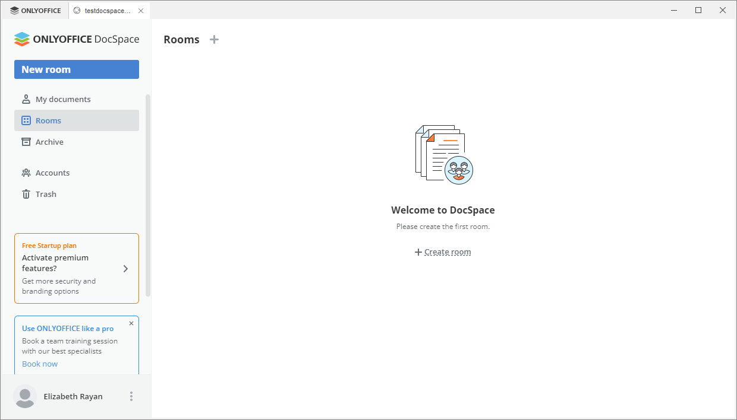The height and width of the screenshot is (420, 737).
Task: Select My documents in the sidebar
Action: point(64,99)
